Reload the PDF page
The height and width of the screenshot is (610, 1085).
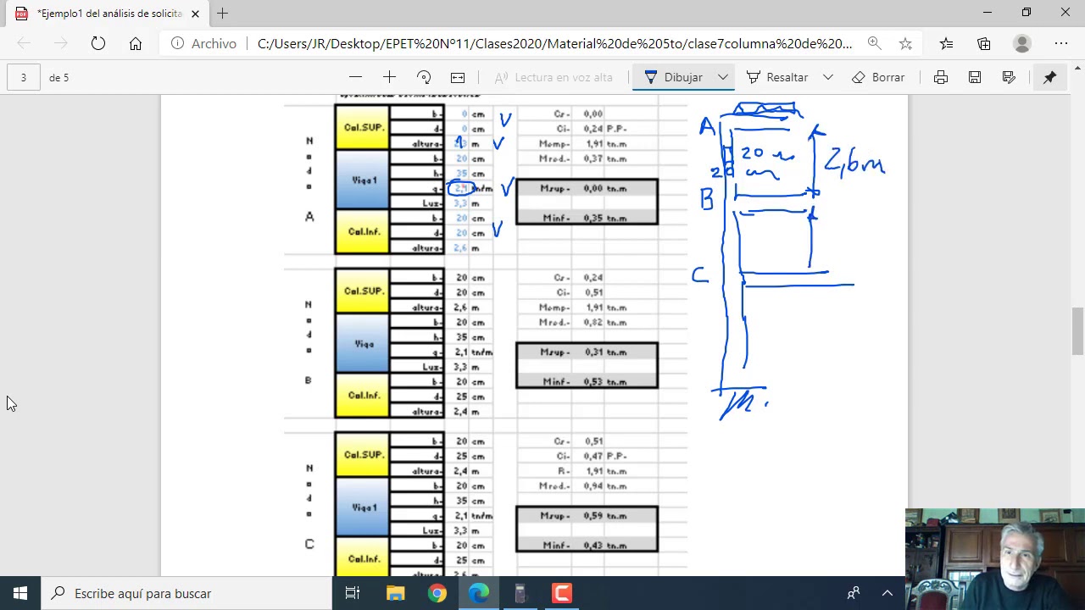(x=98, y=43)
